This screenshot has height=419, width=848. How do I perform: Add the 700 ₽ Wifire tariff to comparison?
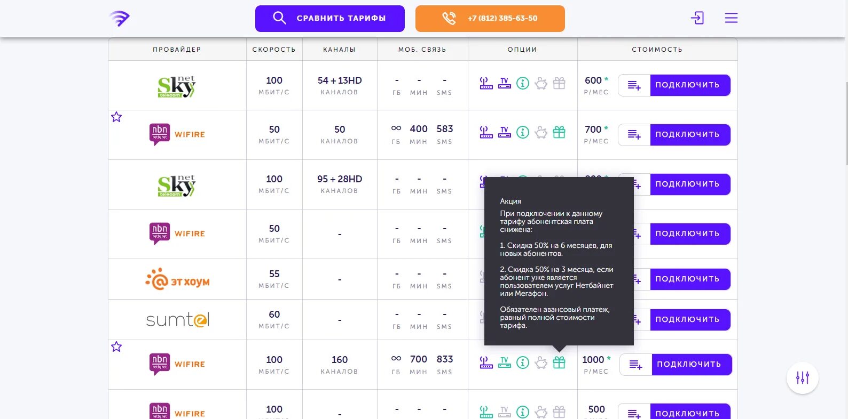(634, 135)
